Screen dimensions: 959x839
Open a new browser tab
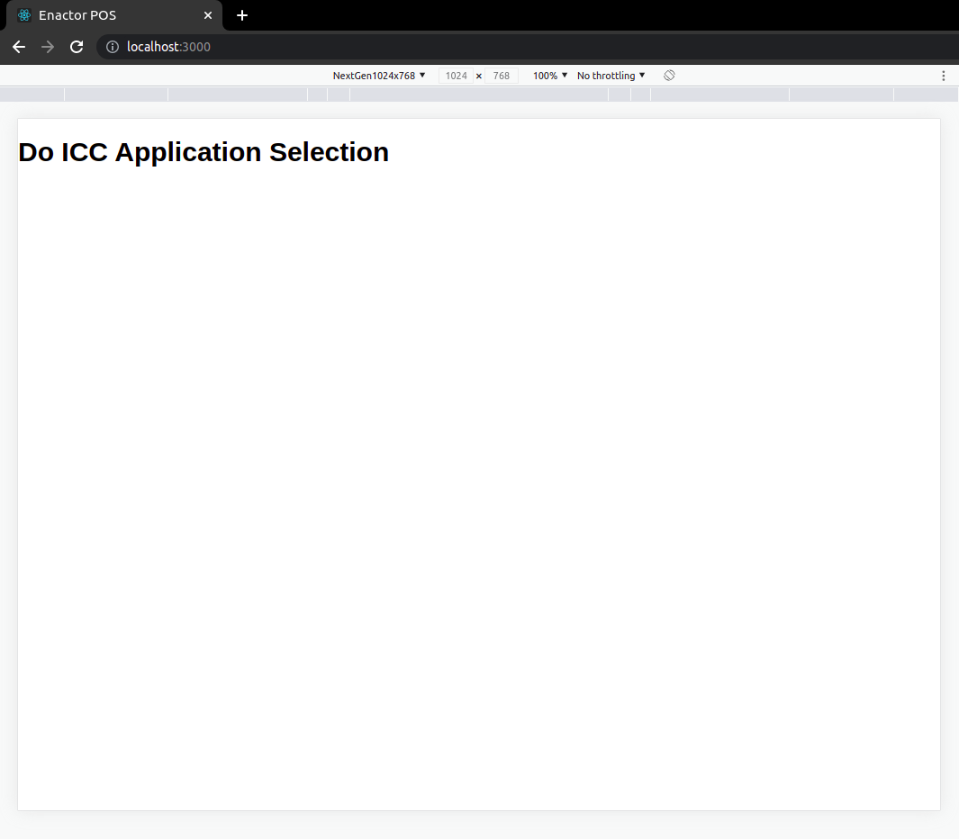click(x=242, y=15)
